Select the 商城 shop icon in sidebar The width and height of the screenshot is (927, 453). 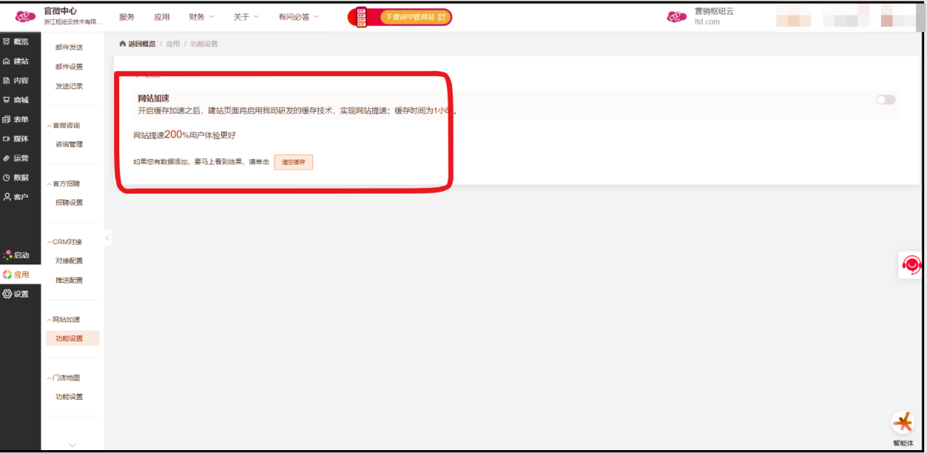click(x=7, y=100)
